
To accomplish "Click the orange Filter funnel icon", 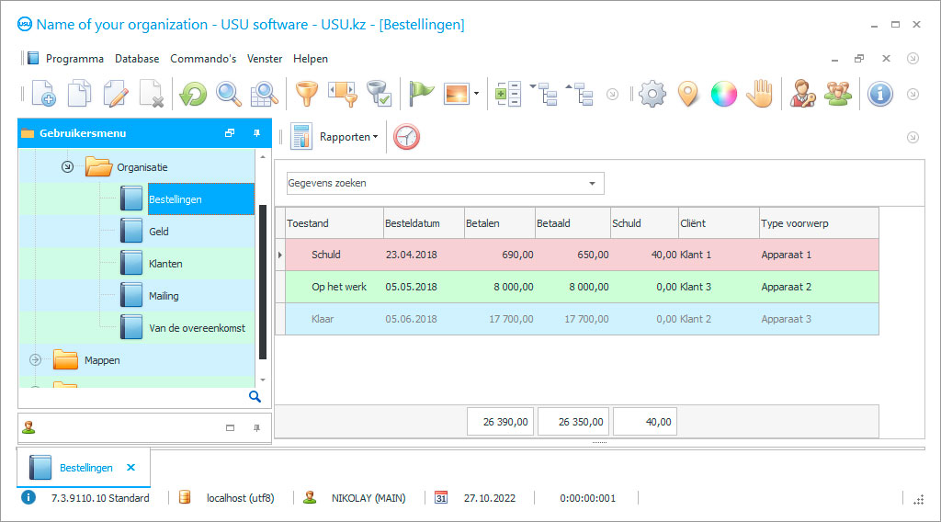I will click(307, 94).
